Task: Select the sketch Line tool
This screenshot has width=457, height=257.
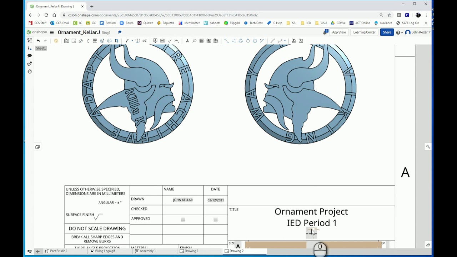Action: click(272, 41)
